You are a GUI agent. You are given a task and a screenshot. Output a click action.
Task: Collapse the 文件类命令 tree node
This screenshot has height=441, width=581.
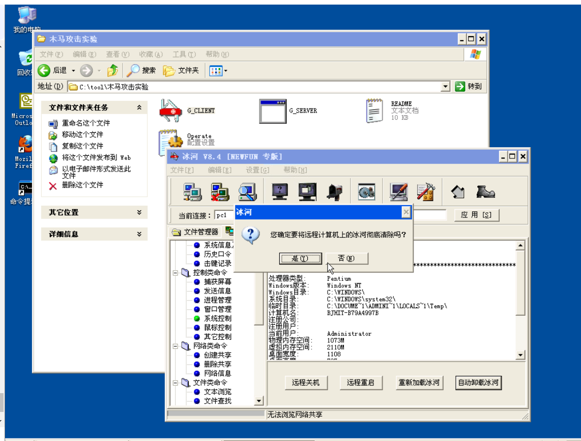tap(175, 383)
